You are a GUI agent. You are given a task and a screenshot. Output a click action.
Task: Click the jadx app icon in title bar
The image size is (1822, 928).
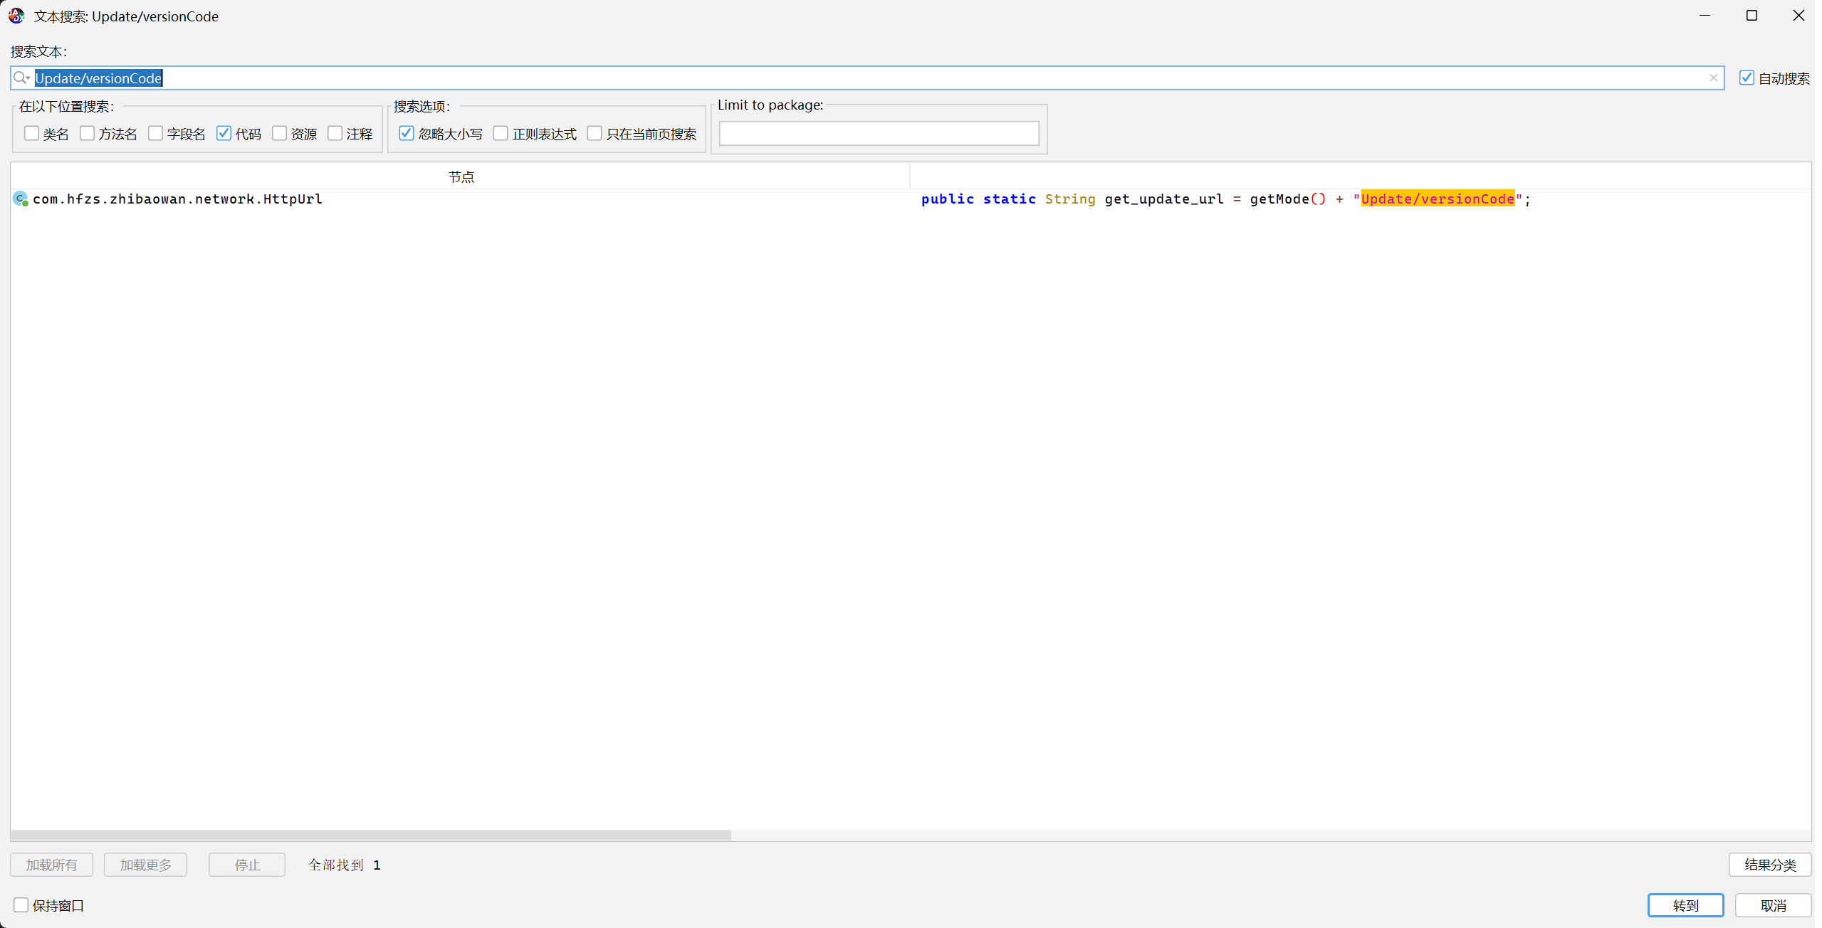16,16
